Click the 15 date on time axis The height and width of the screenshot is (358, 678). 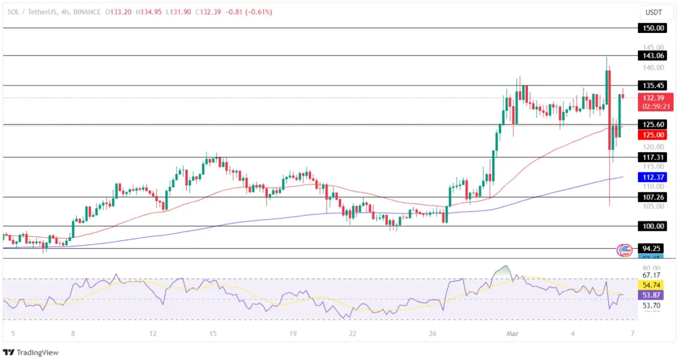click(213, 333)
